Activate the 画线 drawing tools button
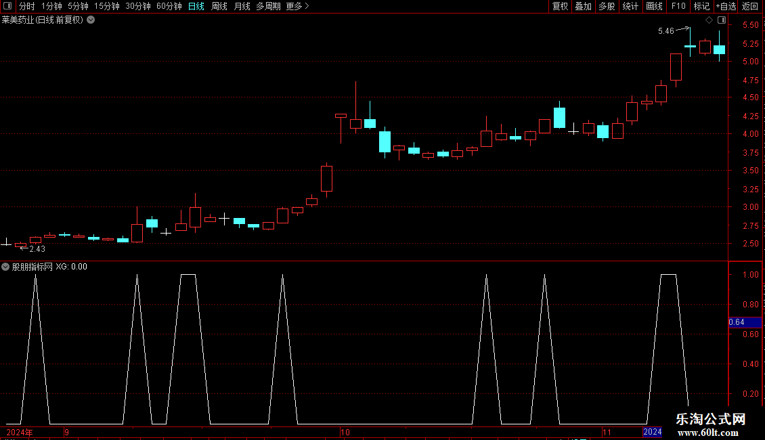The image size is (765, 440). (654, 6)
